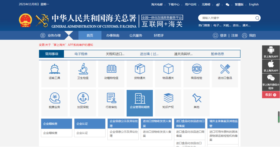Click the 登录 login link

click(223, 36)
